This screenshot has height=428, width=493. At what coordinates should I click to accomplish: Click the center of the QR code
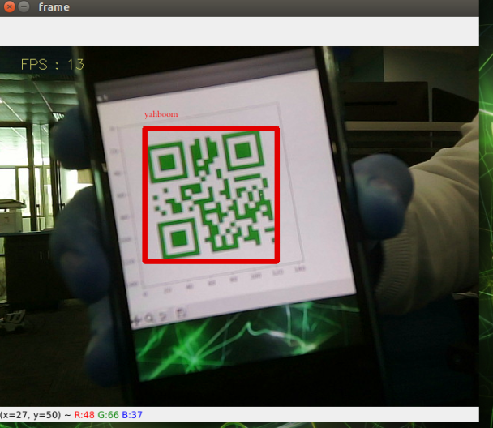click(x=211, y=195)
